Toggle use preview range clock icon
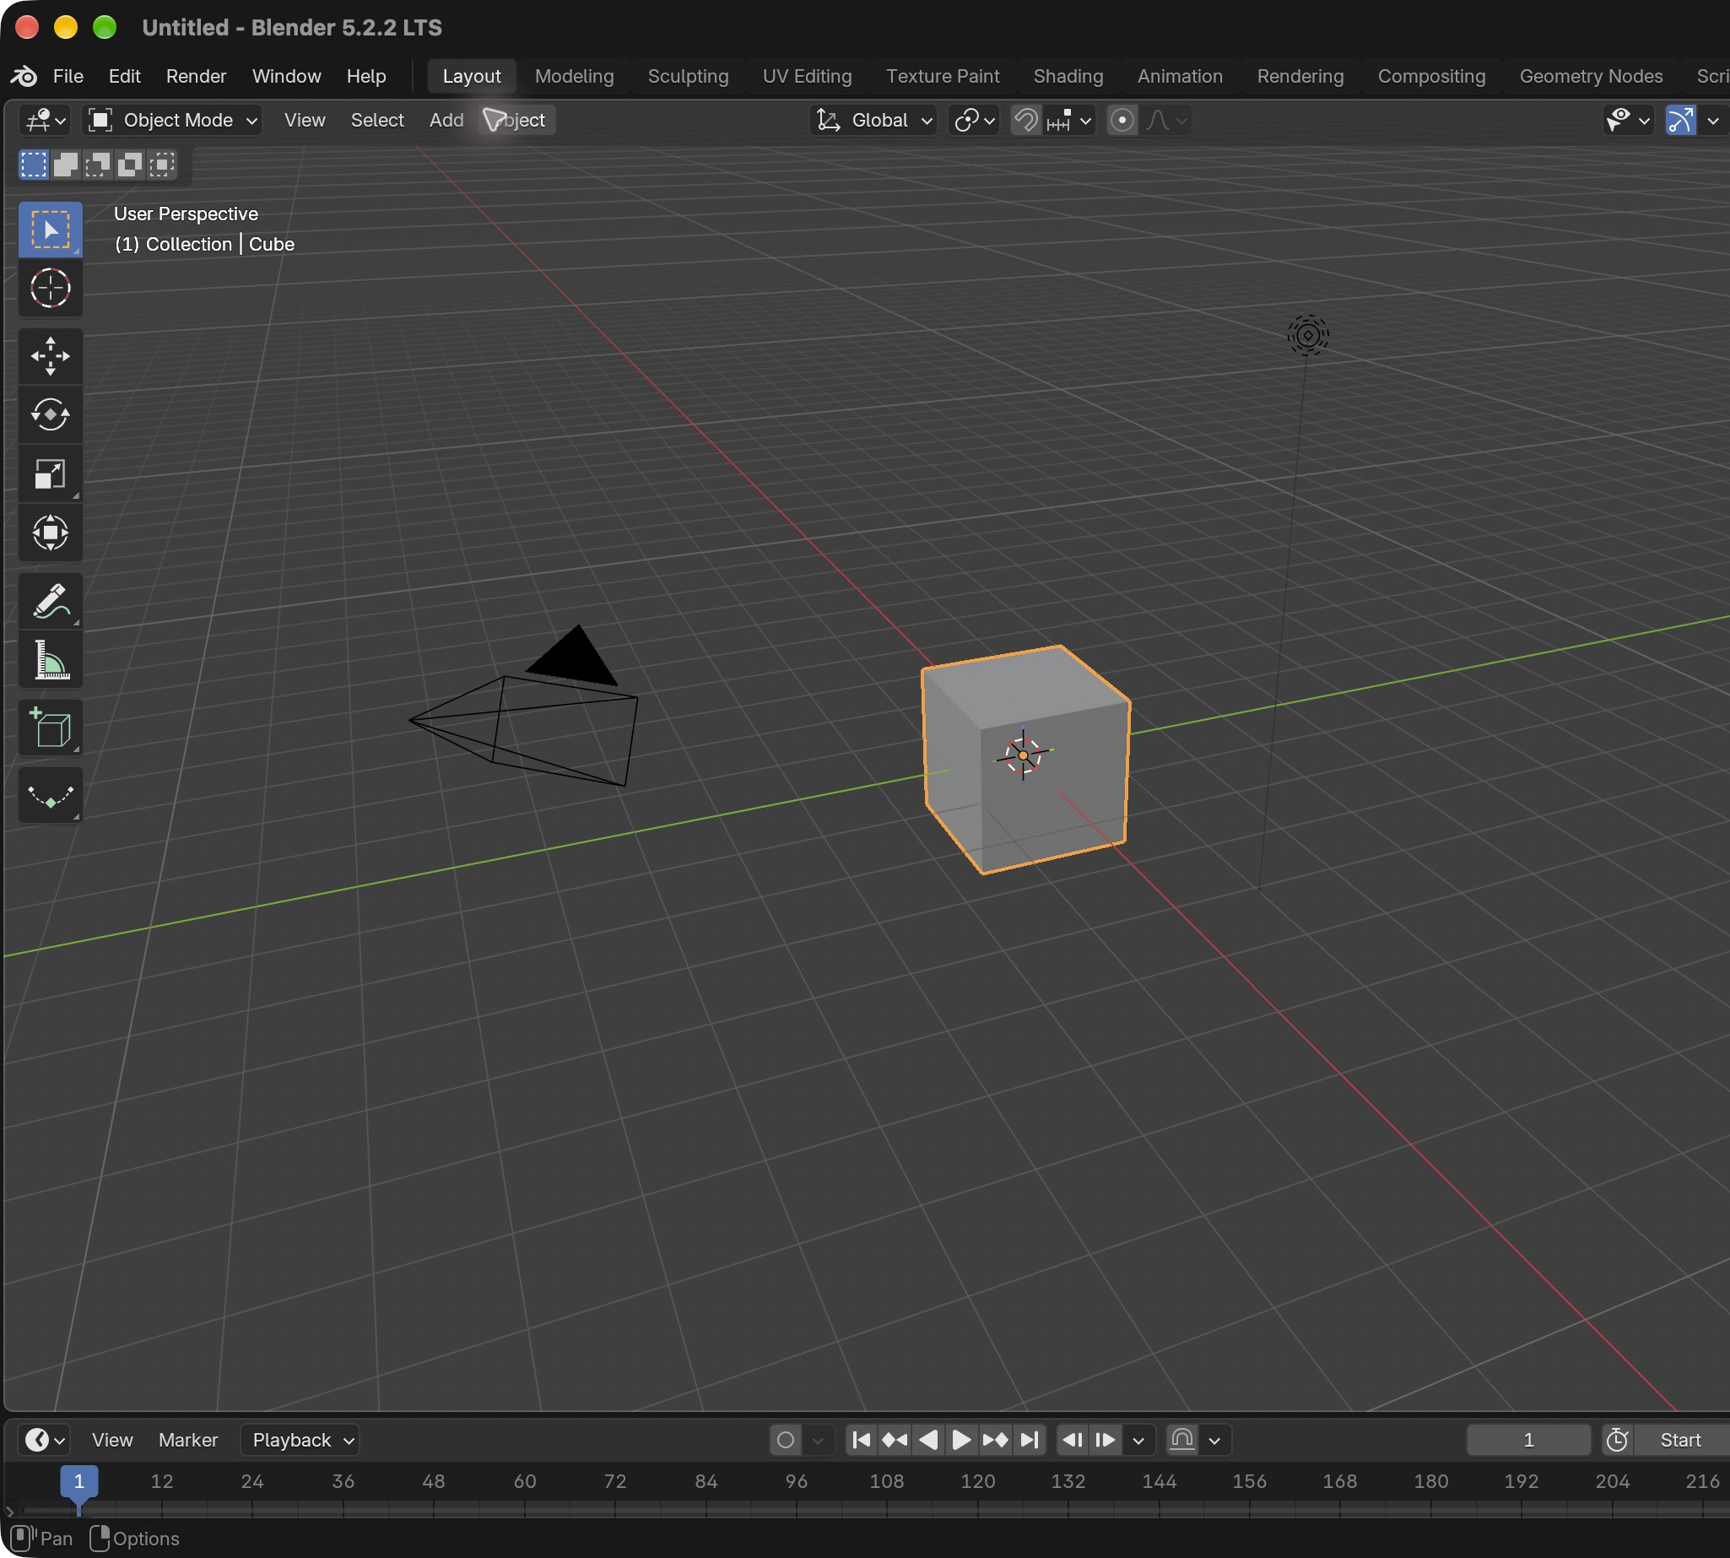This screenshot has width=1730, height=1558. [x=1617, y=1440]
